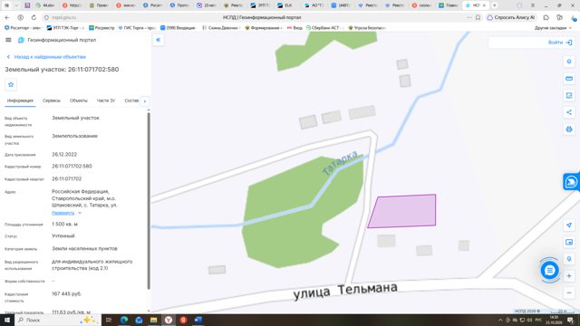The height and width of the screenshot is (326, 580).
Task: Bookmark this page in address bar
Action: coord(478,17)
